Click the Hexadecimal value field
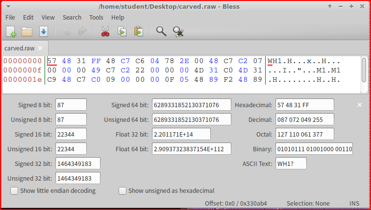The width and height of the screenshot is (371, 210). pos(304,105)
